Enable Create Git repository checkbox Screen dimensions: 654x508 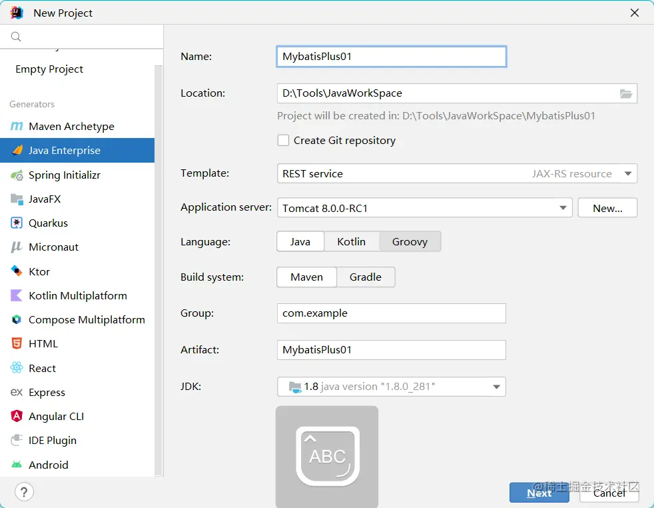[x=283, y=140]
